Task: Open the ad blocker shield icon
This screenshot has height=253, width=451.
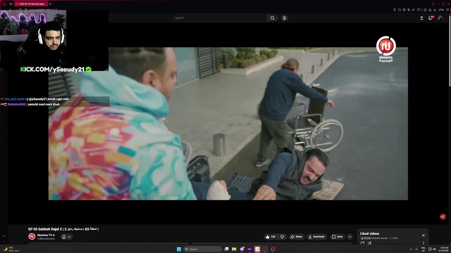Action: coord(404,10)
